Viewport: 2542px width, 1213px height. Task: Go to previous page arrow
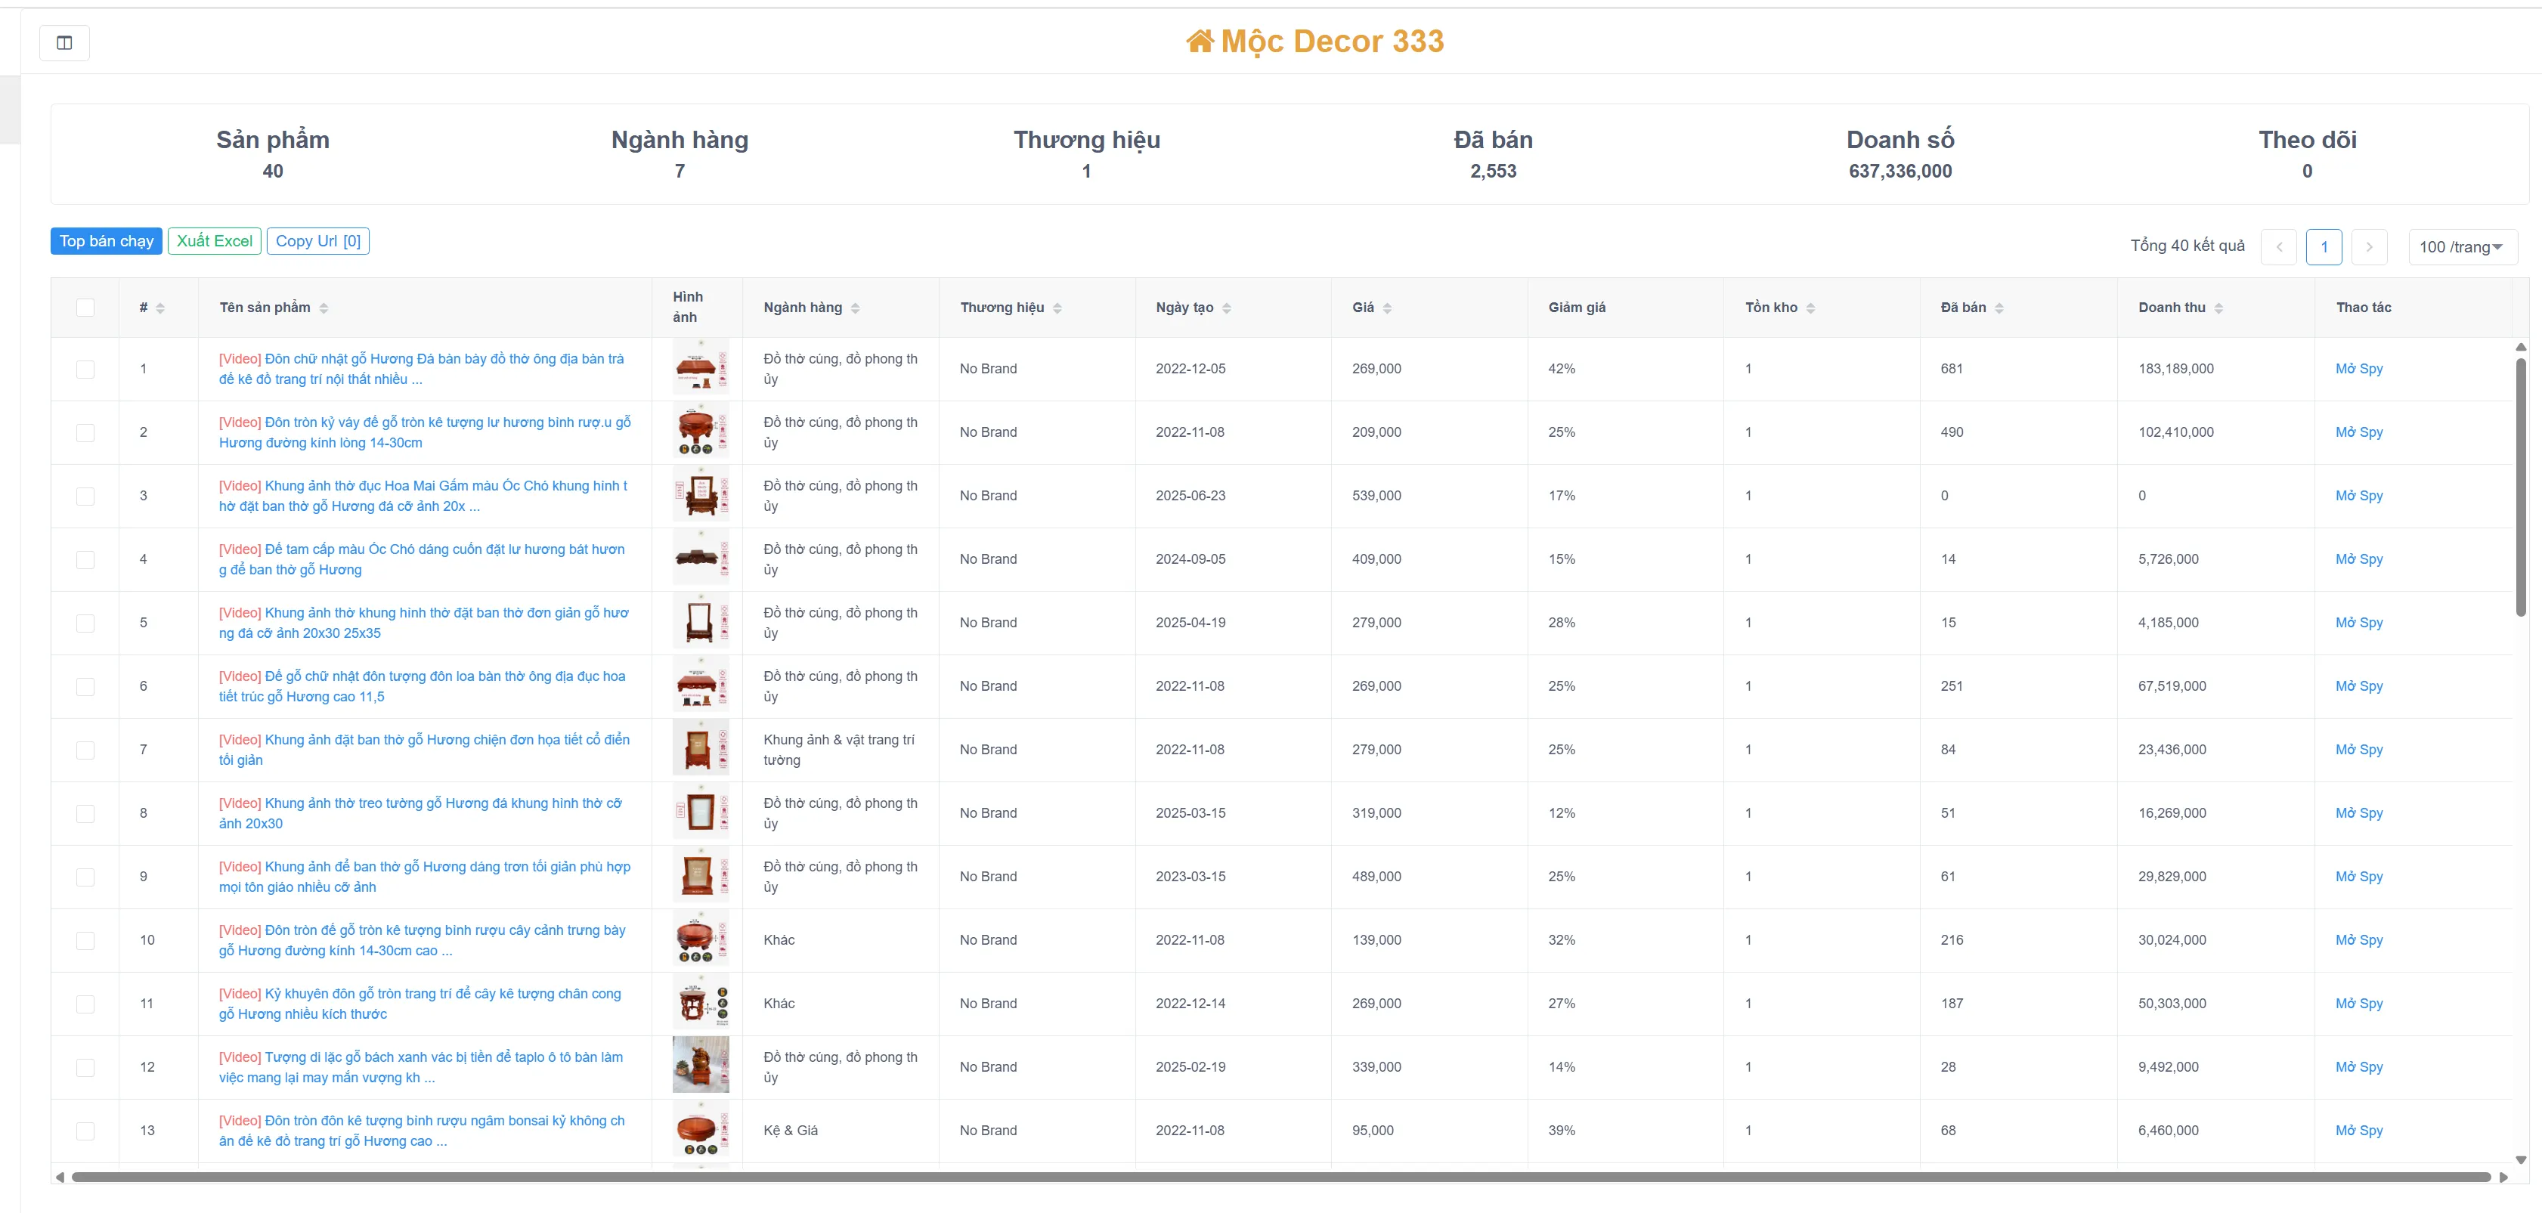point(2278,246)
